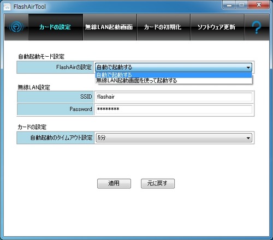Open help via the question mark icon
This screenshot has height=240, width=273.
[x=257, y=27]
